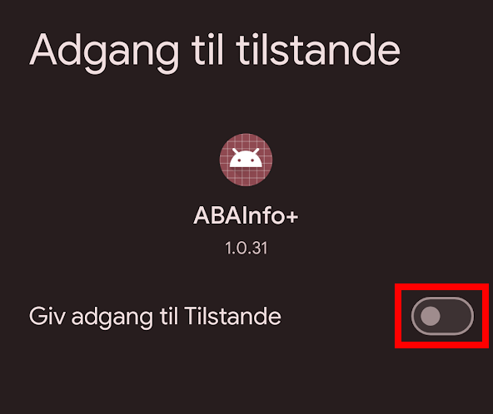Enable the Giv adgang til Tilstande switch
The height and width of the screenshot is (414, 493).
[442, 316]
